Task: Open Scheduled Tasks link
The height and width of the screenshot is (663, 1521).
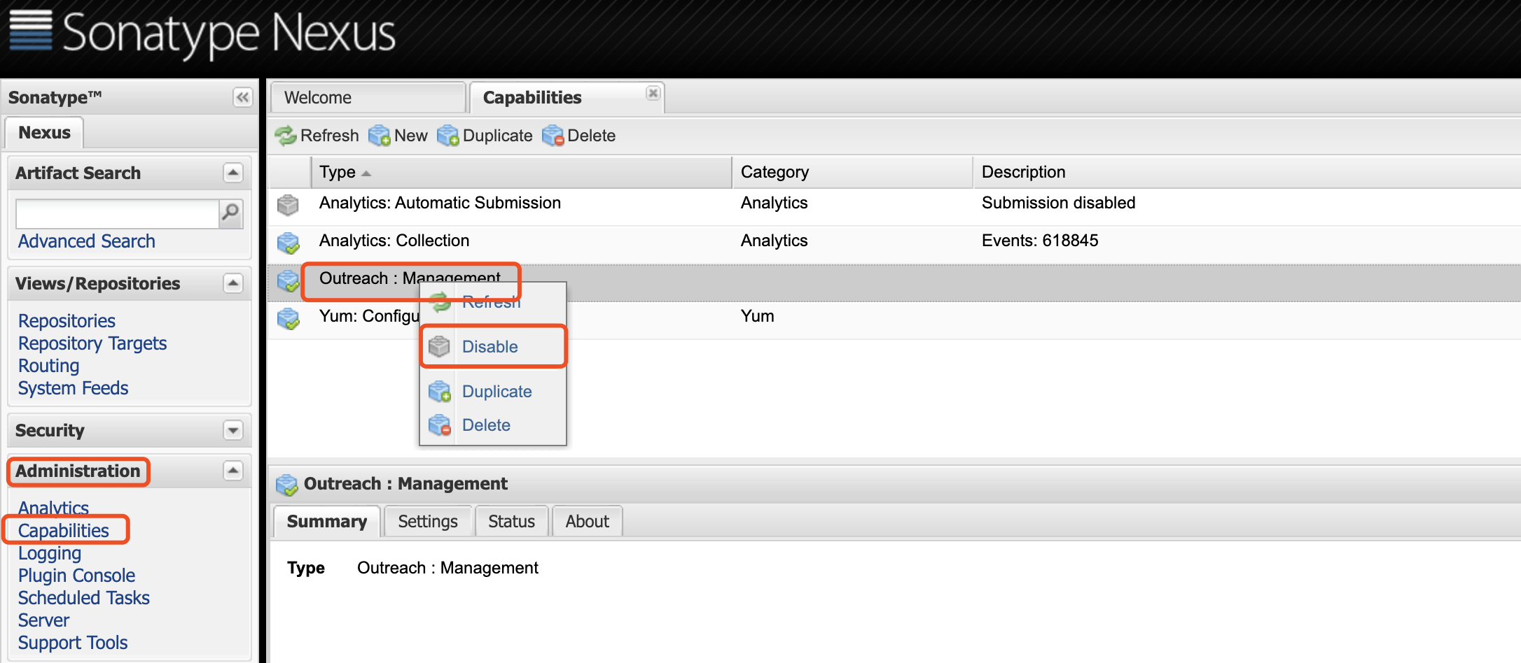Action: pos(84,598)
